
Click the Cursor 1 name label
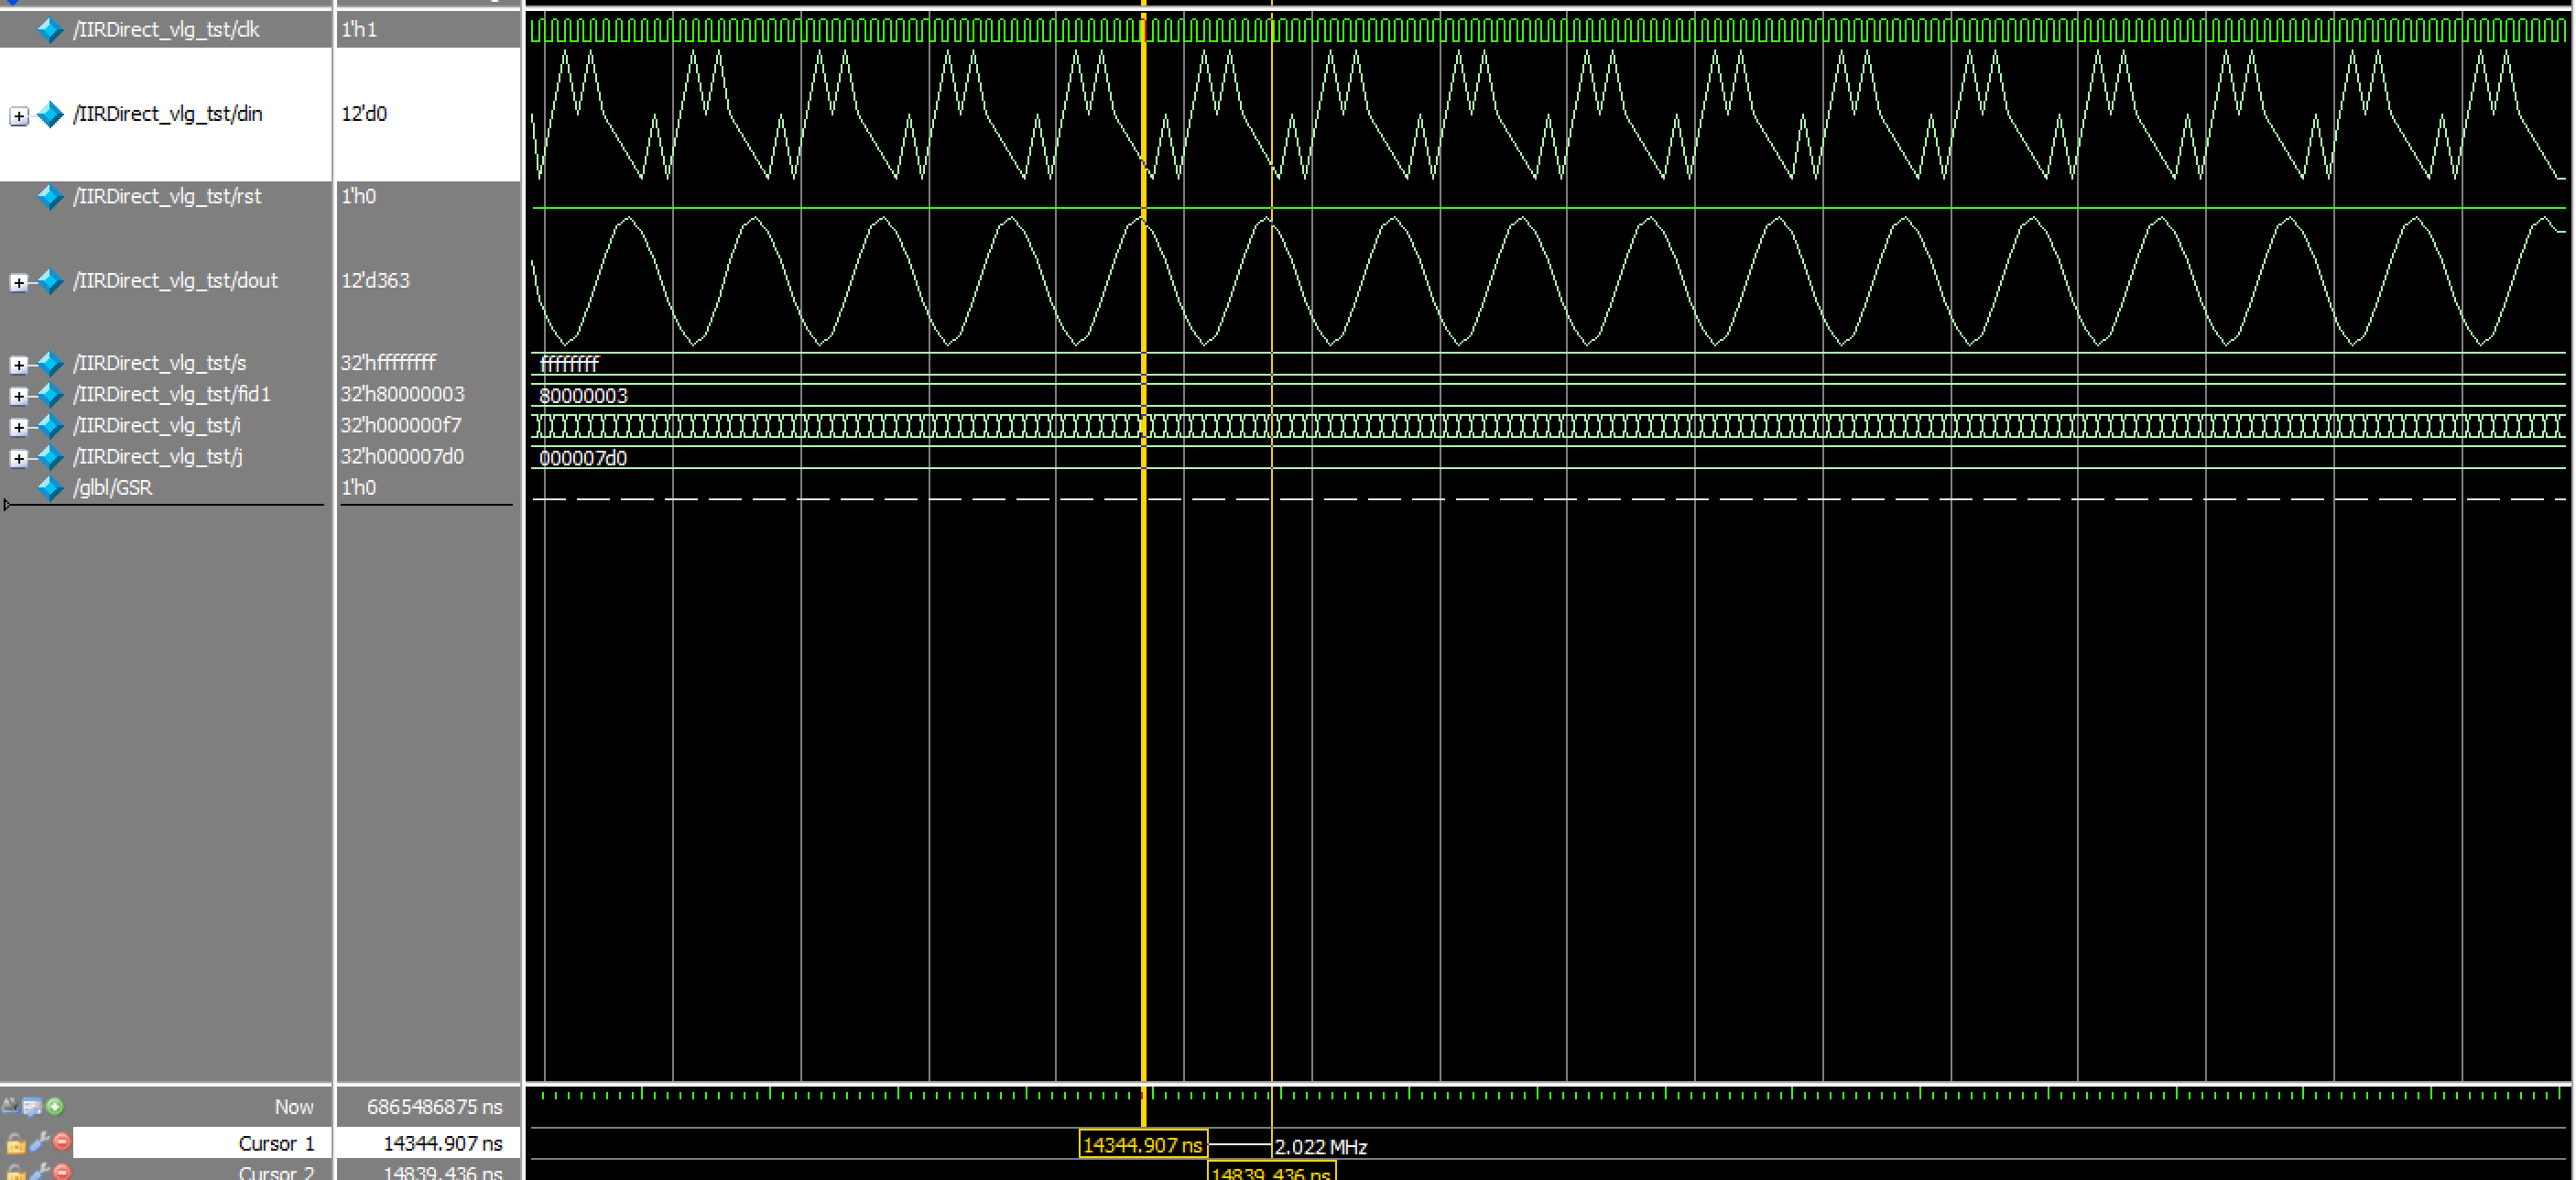click(276, 1143)
